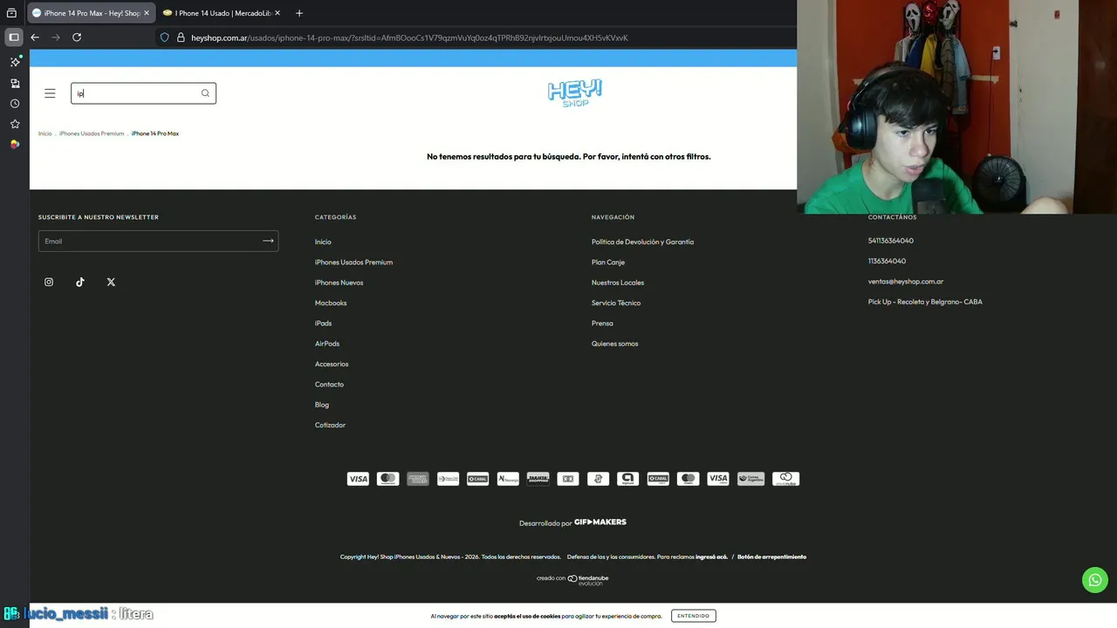Open Hey! Shop Instagram profile icon

coord(49,282)
